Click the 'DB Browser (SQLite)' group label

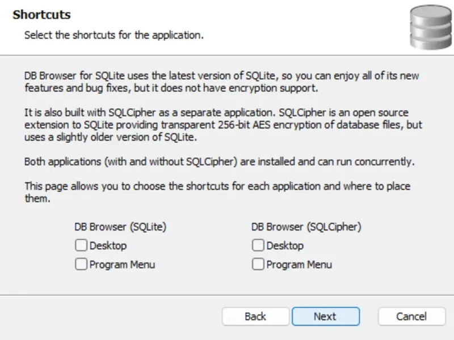click(120, 227)
